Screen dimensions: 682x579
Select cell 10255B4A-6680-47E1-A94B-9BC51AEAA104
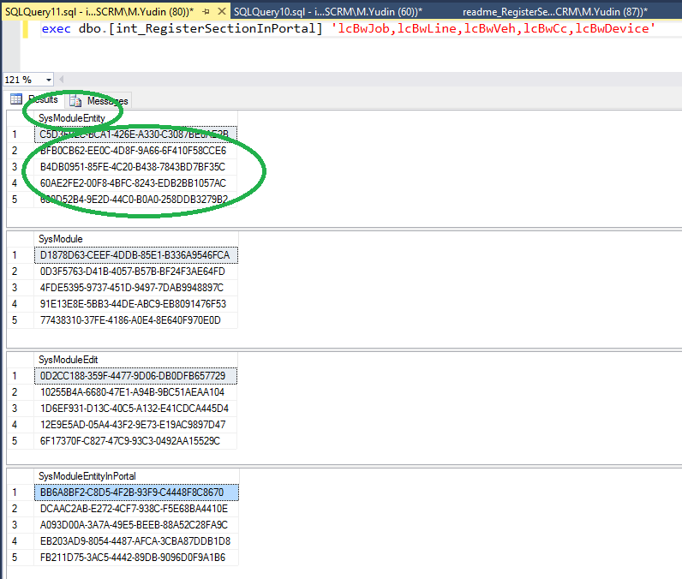pyautogui.click(x=135, y=392)
